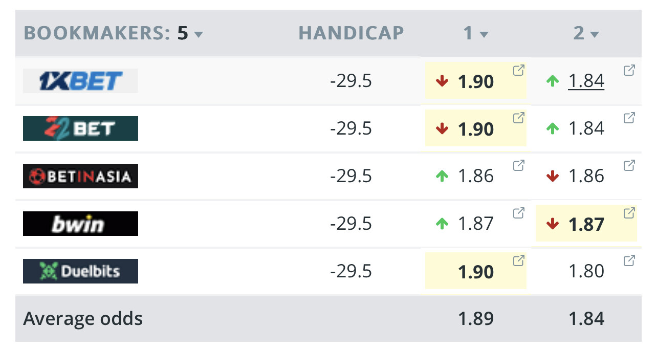Open external link icon for BetInAsia column 2 odds

629,165
